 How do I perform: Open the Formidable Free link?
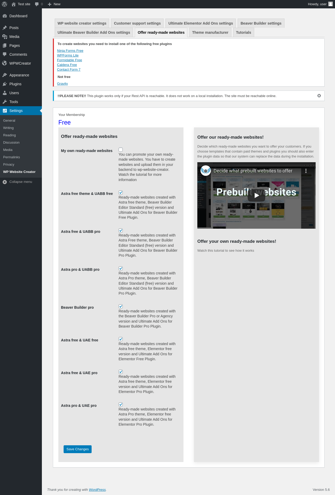pyautogui.click(x=70, y=60)
